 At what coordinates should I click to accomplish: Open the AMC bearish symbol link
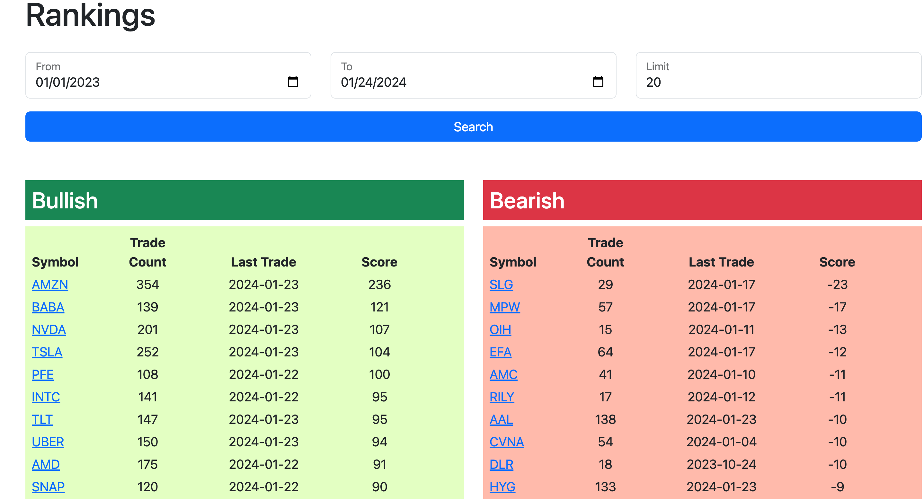(x=504, y=375)
